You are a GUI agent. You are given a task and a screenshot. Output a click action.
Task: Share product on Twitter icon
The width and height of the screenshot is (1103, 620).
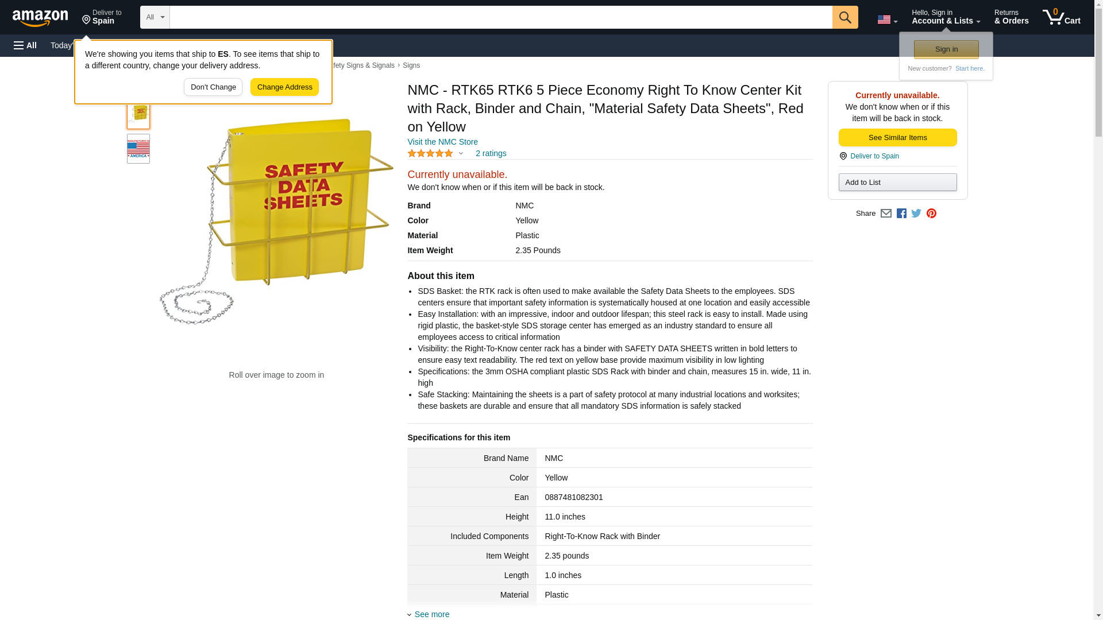point(916,214)
